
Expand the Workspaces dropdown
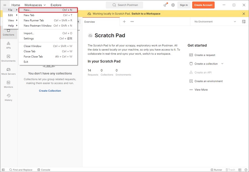[x=35, y=5]
